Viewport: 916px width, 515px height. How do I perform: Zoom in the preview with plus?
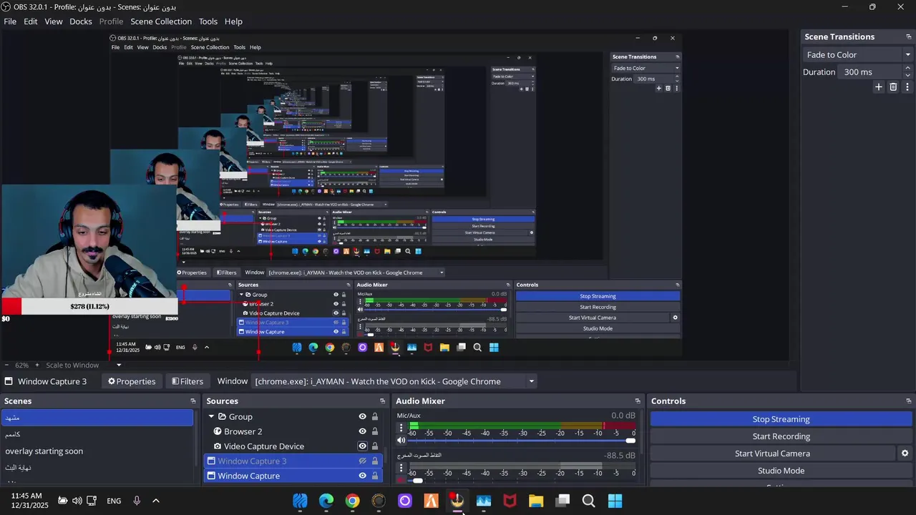tap(37, 365)
